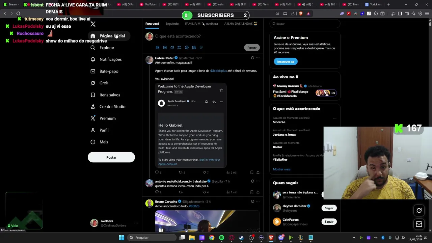The height and width of the screenshot is (243, 432).
Task: Click the page vertical scrollbar
Action: 430,24
